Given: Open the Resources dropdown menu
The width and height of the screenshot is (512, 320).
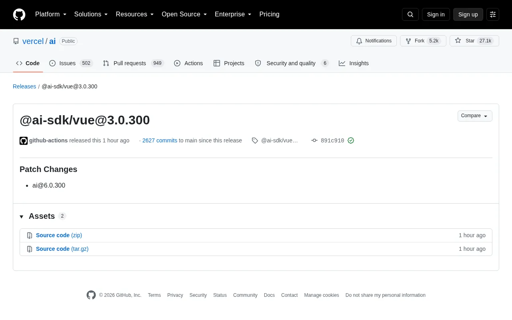Looking at the screenshot, I should [x=135, y=14].
